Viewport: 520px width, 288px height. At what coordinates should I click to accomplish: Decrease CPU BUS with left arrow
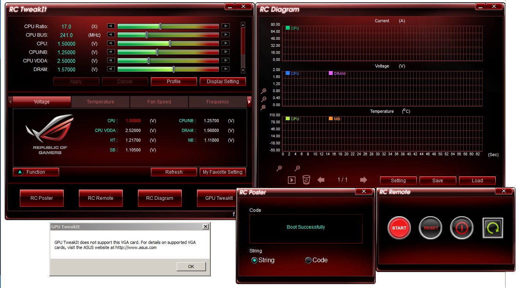point(111,35)
